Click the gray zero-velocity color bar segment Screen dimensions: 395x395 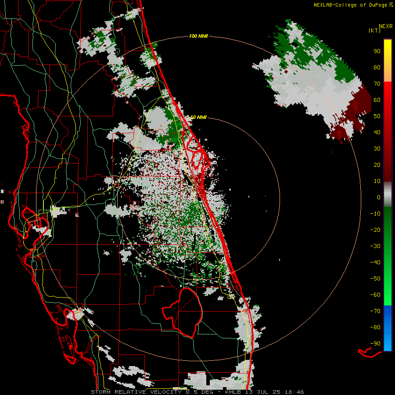[388, 194]
